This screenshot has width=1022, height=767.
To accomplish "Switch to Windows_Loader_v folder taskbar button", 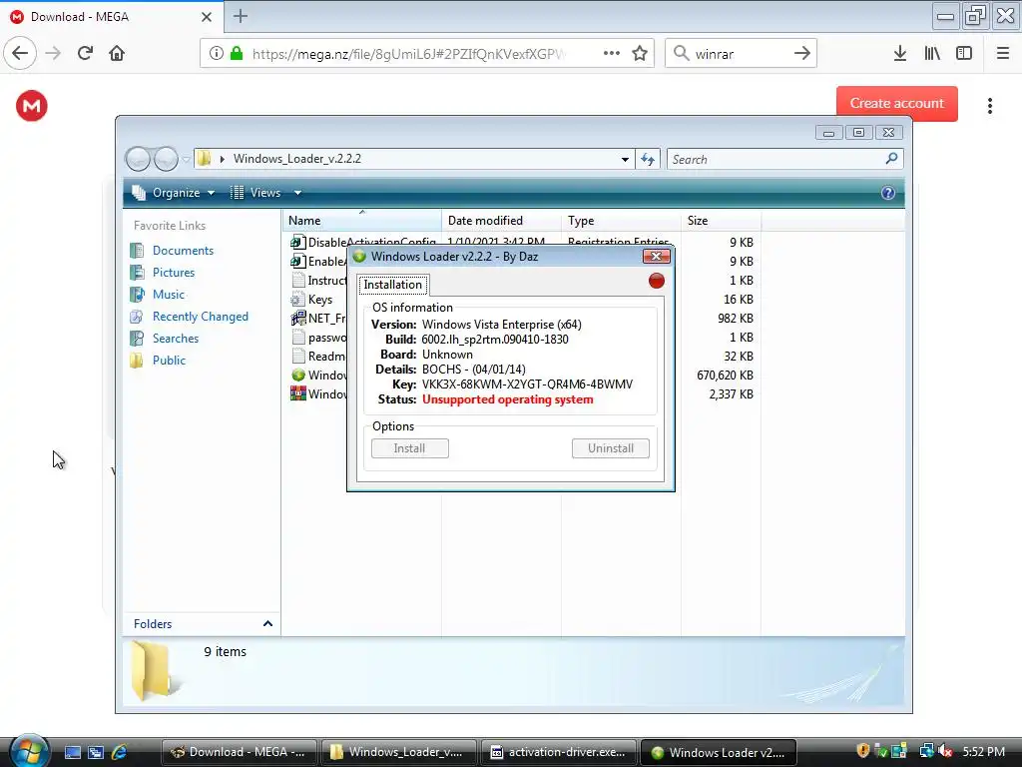I will click(398, 752).
